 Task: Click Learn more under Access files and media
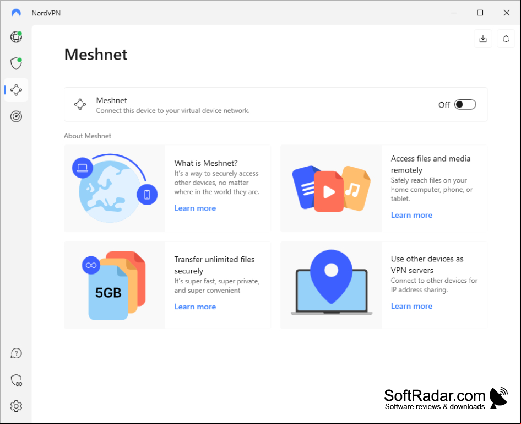[x=411, y=215]
